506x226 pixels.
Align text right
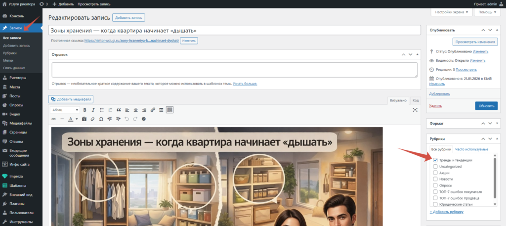pyautogui.click(x=144, y=110)
